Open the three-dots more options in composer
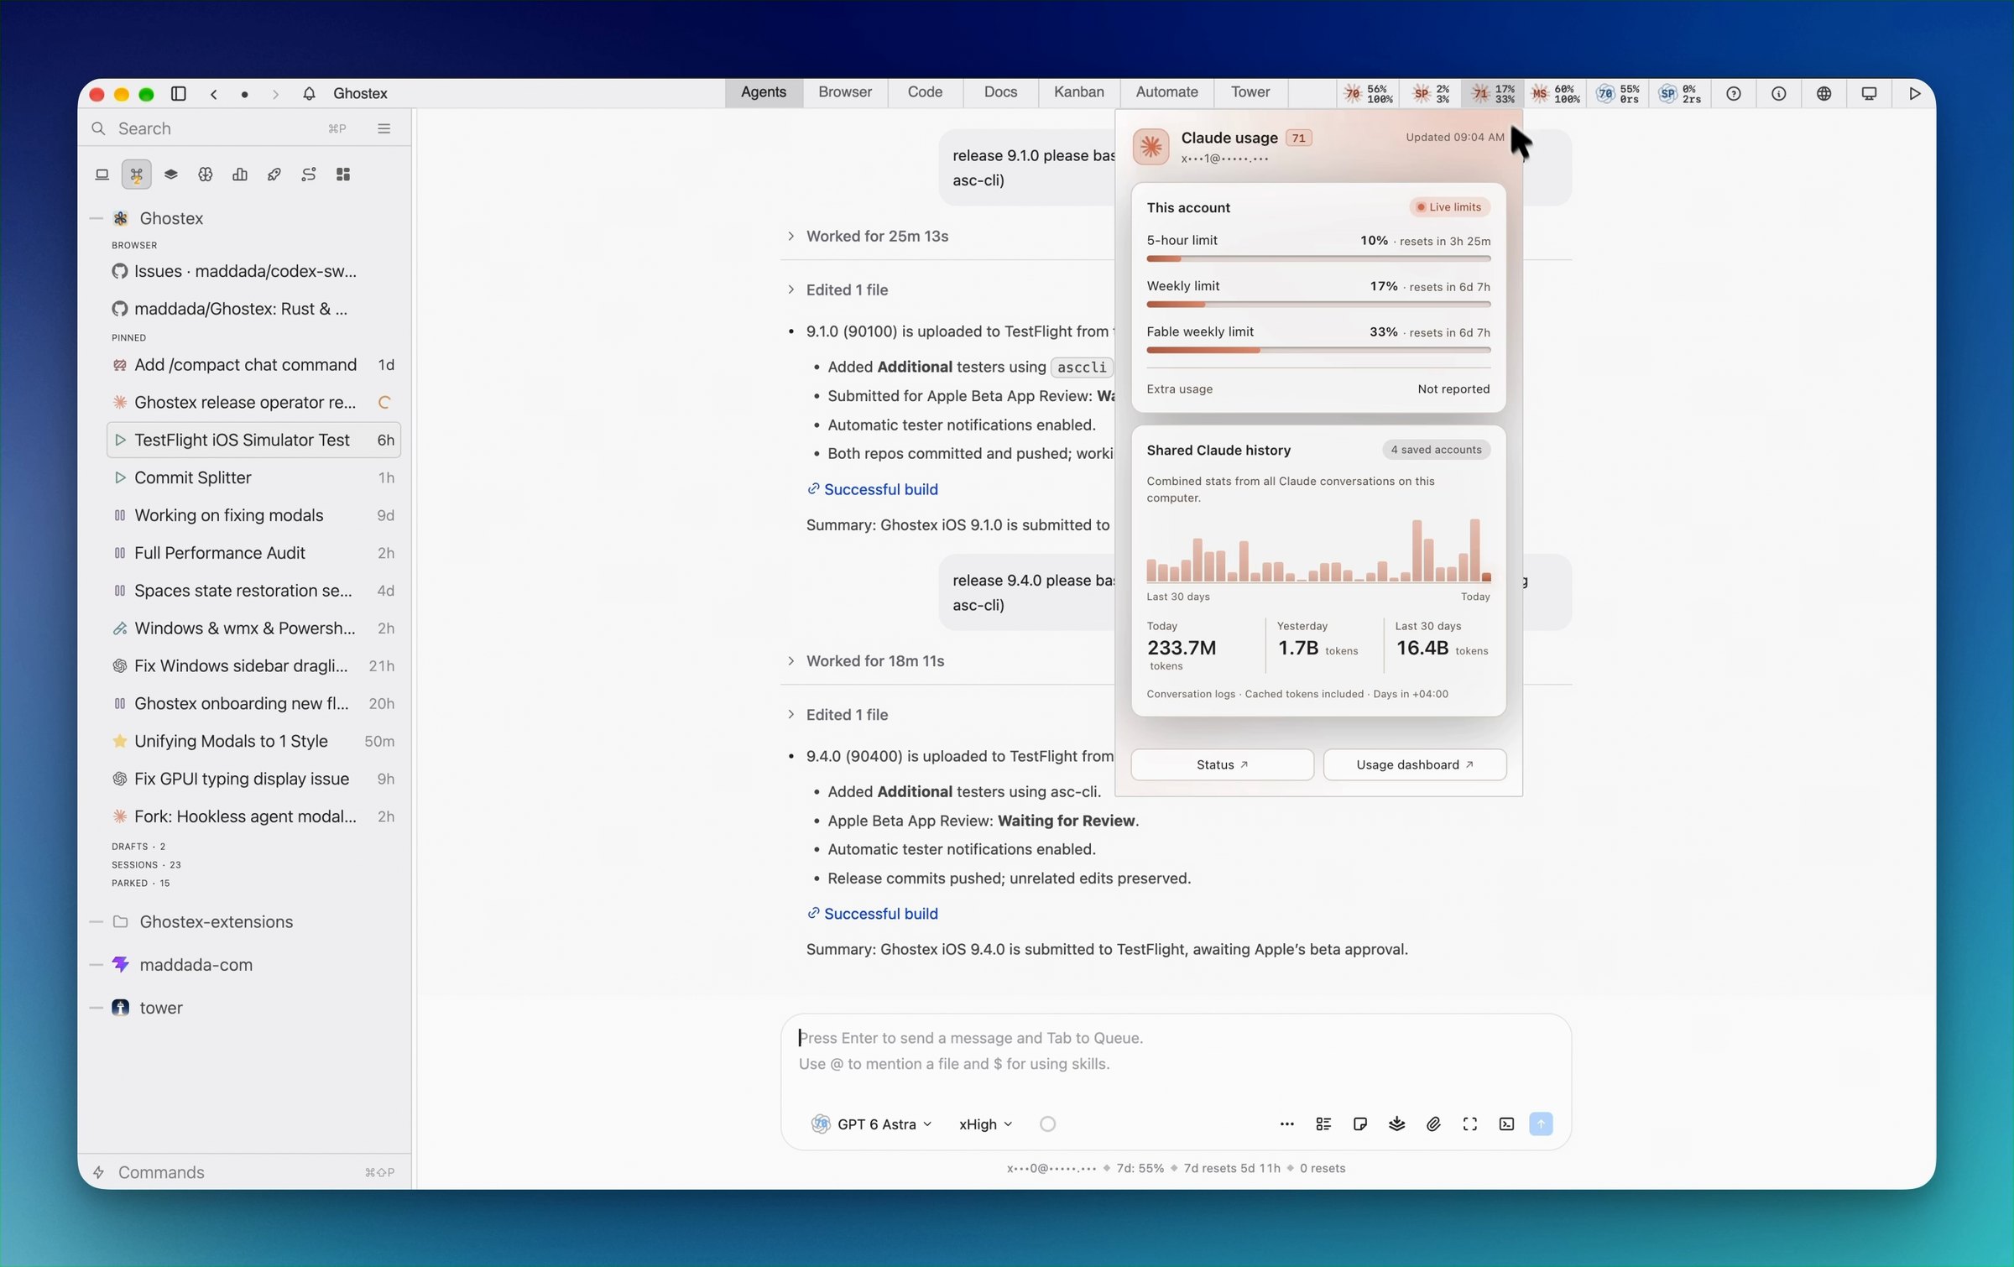This screenshot has width=2014, height=1267. [x=1286, y=1124]
